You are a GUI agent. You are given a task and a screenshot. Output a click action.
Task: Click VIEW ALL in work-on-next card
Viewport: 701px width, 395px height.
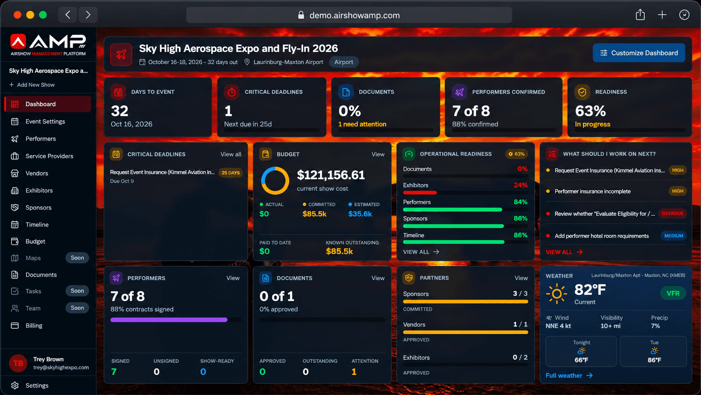pos(564,252)
